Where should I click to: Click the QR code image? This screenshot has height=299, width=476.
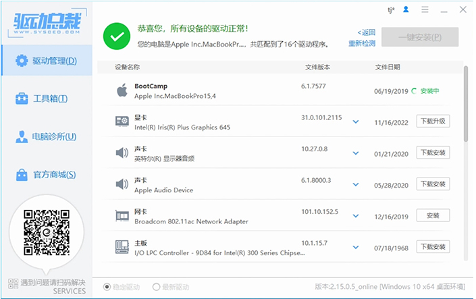pos(47,232)
